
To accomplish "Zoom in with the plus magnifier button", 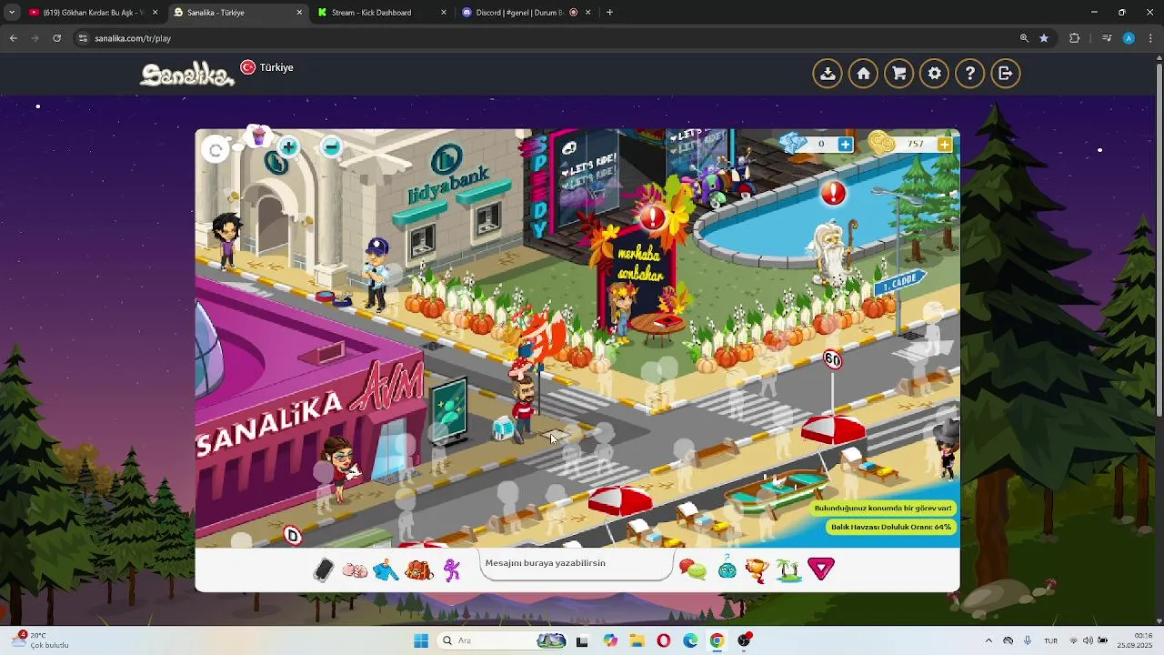I will coord(288,146).
